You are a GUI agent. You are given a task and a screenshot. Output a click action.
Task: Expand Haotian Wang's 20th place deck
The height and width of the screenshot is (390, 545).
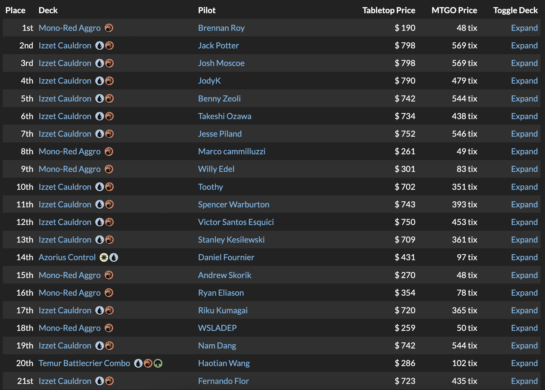pos(524,363)
